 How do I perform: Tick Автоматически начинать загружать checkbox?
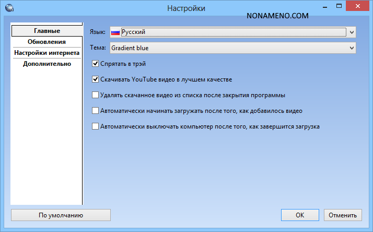tap(95, 111)
